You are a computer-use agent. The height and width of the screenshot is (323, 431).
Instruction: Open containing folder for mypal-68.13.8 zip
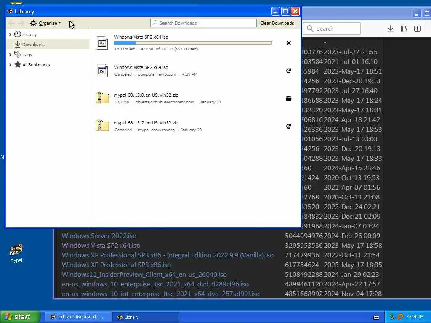pos(289,98)
